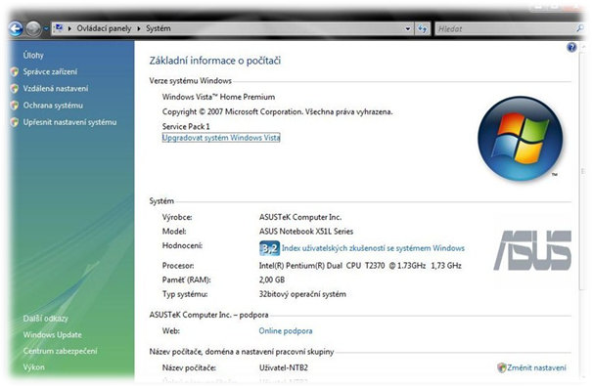Open Centrum zabezpečení
The height and width of the screenshot is (387, 592).
click(60, 351)
